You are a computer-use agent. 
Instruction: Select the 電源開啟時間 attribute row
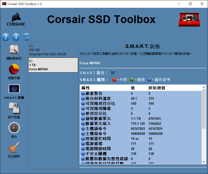(141, 149)
